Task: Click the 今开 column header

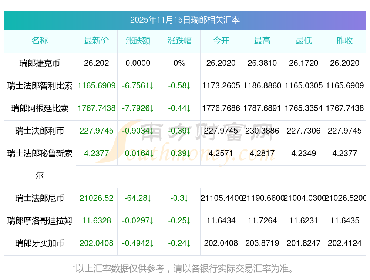Action: (x=221, y=41)
